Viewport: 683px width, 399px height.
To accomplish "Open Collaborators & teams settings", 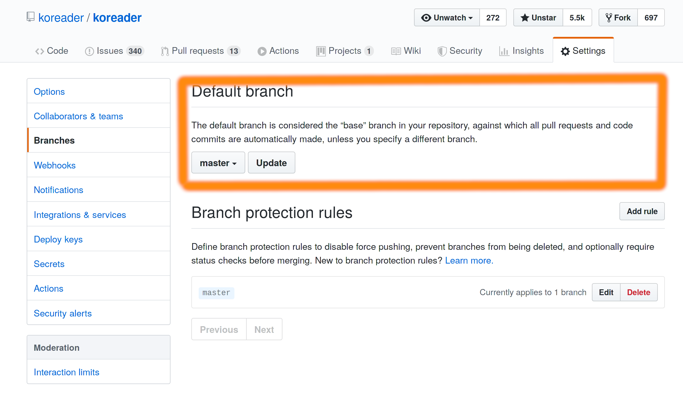I will (98, 116).
